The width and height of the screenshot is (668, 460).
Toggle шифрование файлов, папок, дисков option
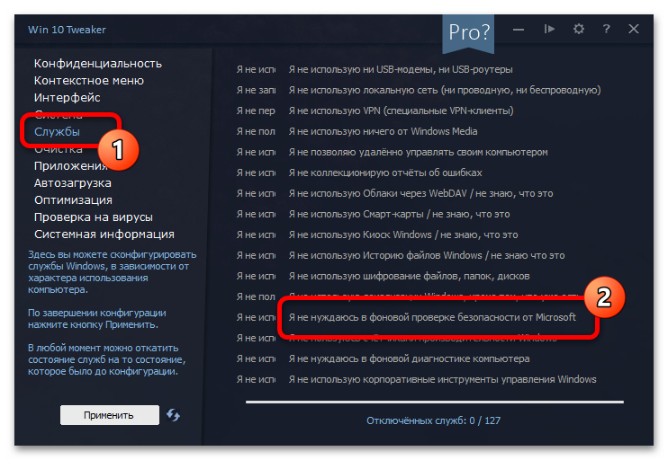click(409, 276)
